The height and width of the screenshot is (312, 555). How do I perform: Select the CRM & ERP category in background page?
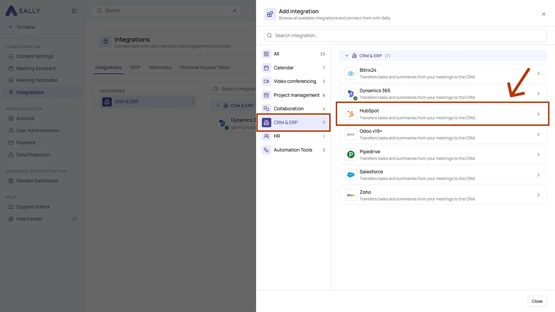[x=148, y=102]
